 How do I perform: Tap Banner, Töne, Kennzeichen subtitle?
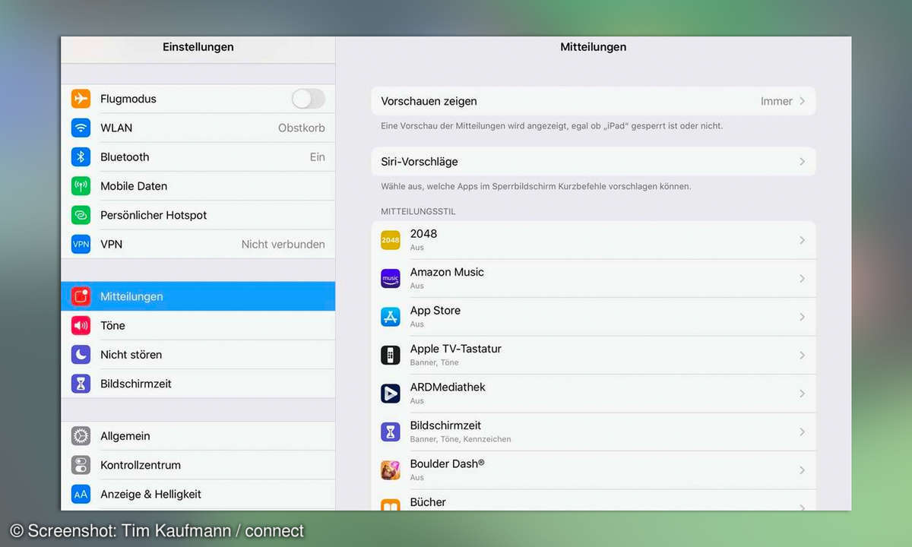pyautogui.click(x=461, y=439)
